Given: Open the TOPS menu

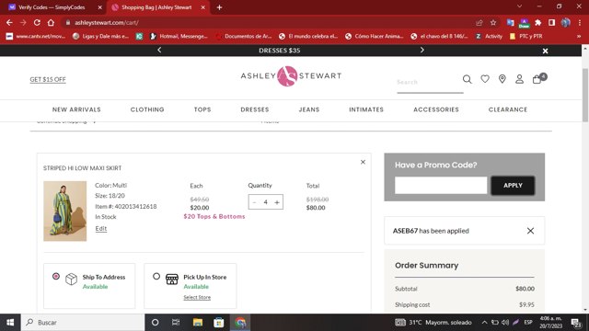Looking at the screenshot, I should click(202, 109).
